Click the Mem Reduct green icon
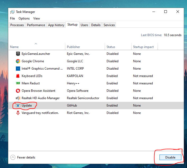Viewport: 187px width, 168px height. (18, 83)
